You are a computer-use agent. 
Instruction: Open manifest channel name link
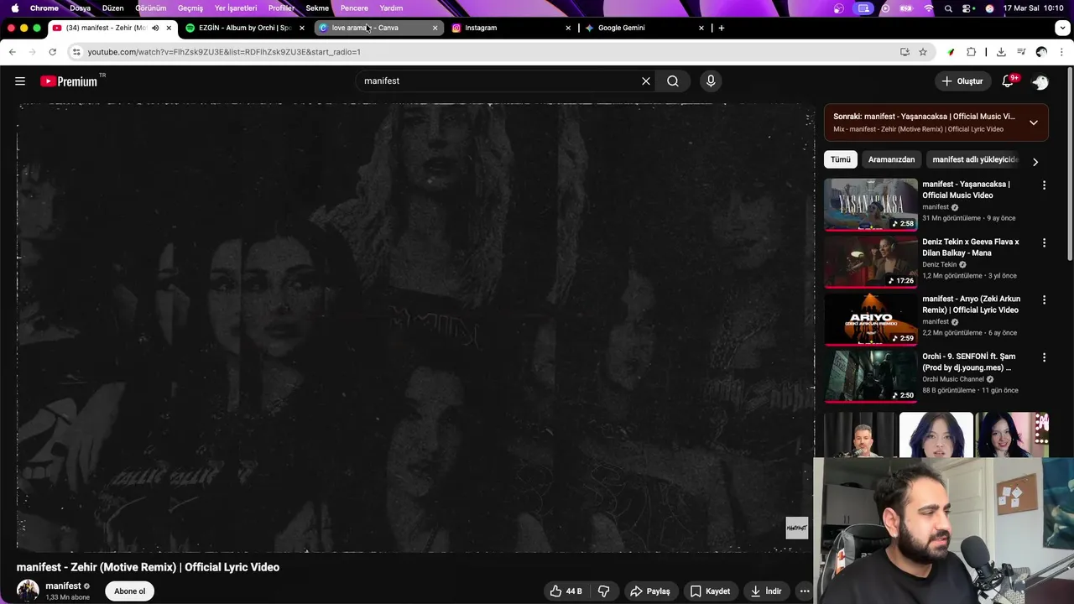click(x=63, y=586)
